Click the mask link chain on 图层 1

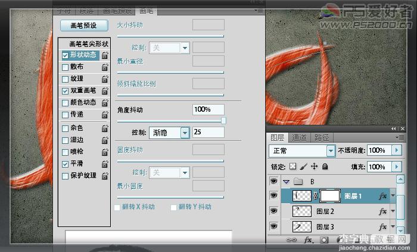[x=315, y=196]
